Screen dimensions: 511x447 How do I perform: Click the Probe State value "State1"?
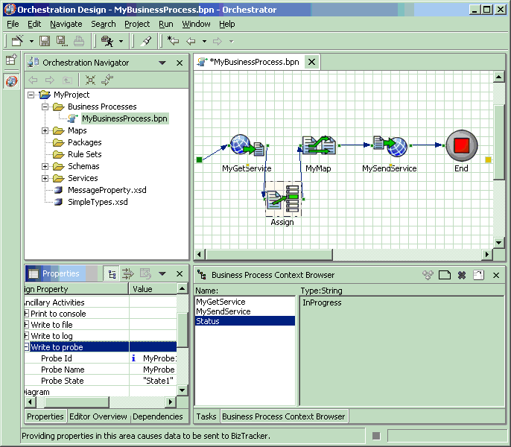pyautogui.click(x=158, y=381)
